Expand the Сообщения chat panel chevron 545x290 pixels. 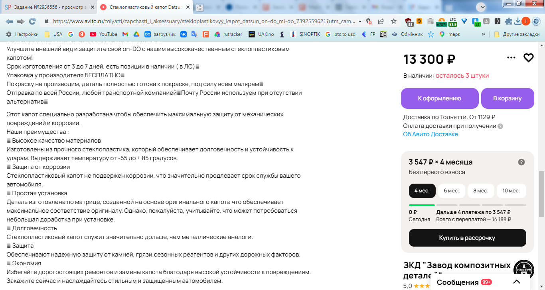click(x=516, y=282)
